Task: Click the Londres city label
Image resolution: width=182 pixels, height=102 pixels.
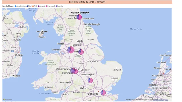Action: pyautogui.click(x=93, y=94)
